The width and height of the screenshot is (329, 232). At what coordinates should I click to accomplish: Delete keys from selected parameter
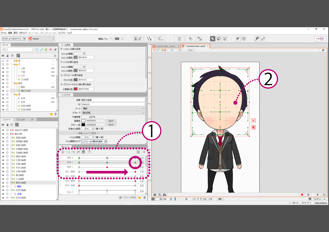click(78, 152)
